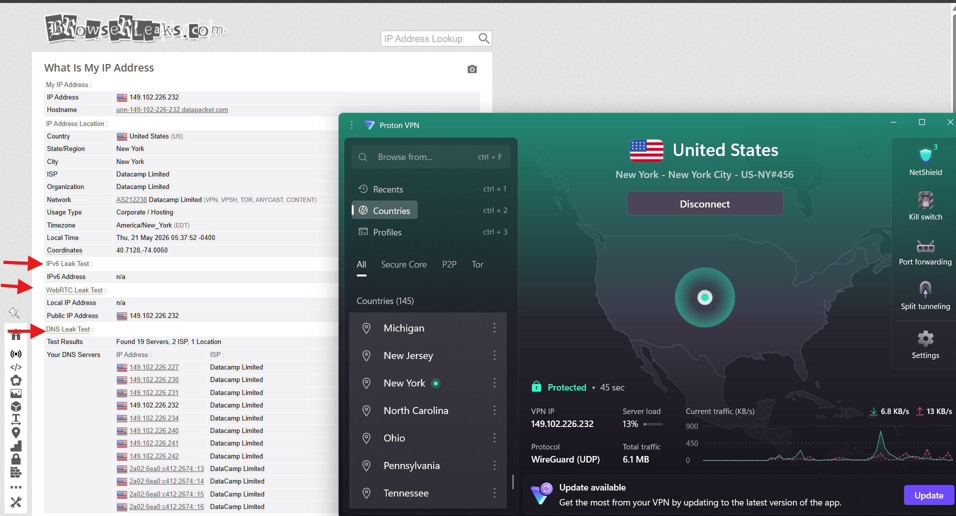Open the WebRTC broadcast icon in sidebar

tap(16, 354)
